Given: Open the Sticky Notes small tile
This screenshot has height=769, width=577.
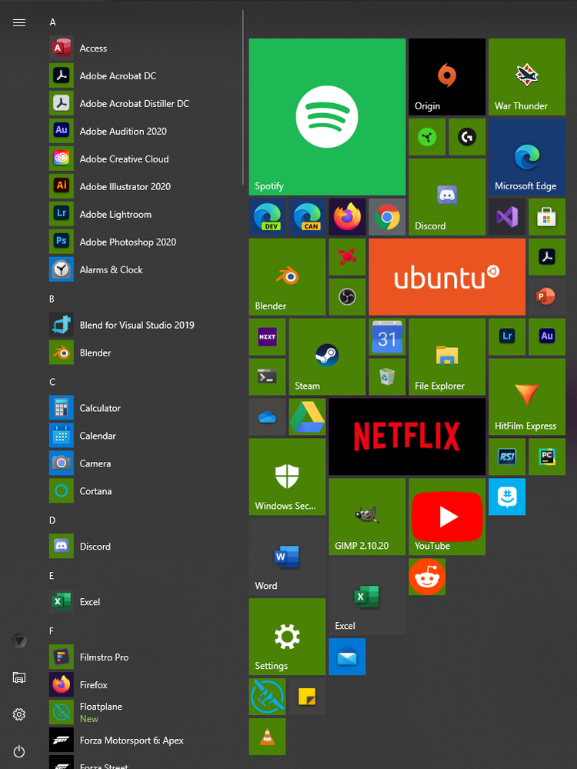Looking at the screenshot, I should pos(308,697).
